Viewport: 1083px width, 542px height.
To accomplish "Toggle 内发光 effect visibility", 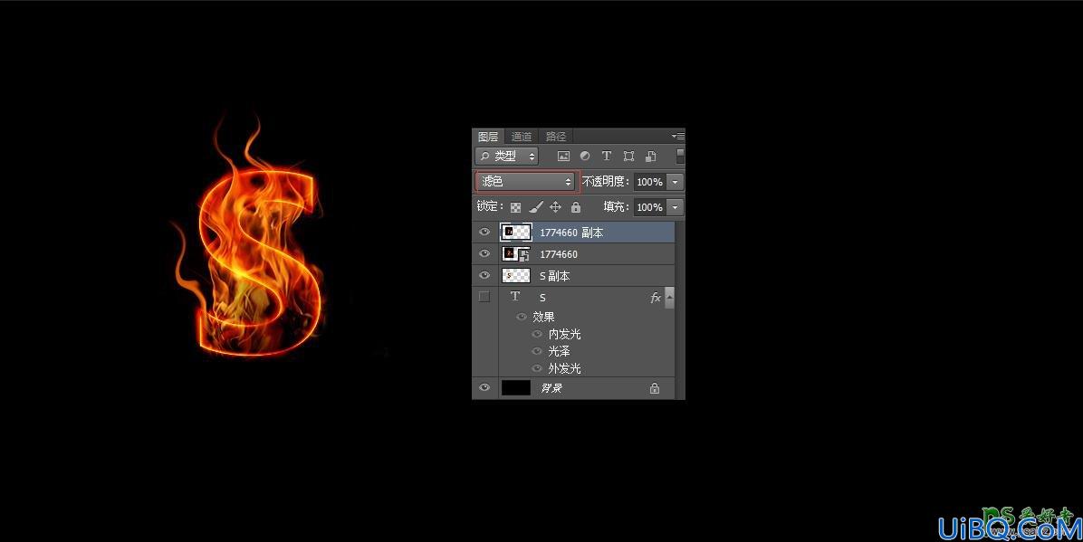I will [x=537, y=334].
